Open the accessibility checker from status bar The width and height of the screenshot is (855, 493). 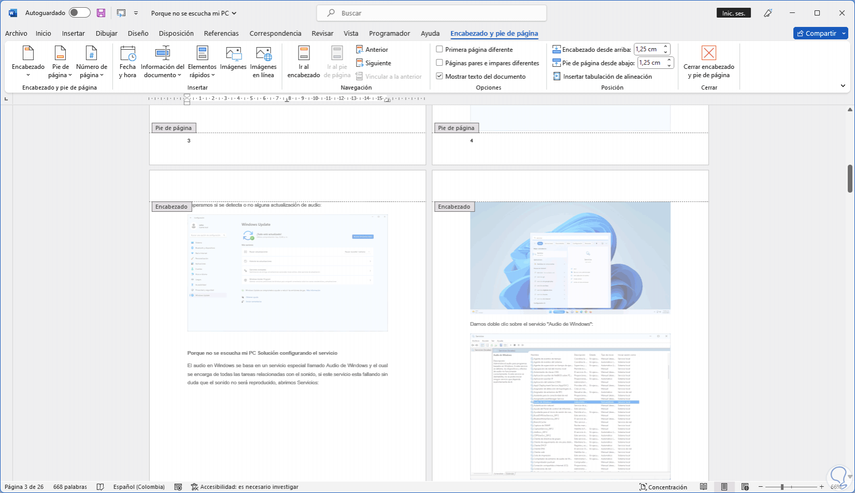[245, 487]
